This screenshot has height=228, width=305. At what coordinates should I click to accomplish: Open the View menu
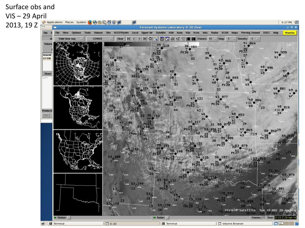pyautogui.click(x=65, y=33)
